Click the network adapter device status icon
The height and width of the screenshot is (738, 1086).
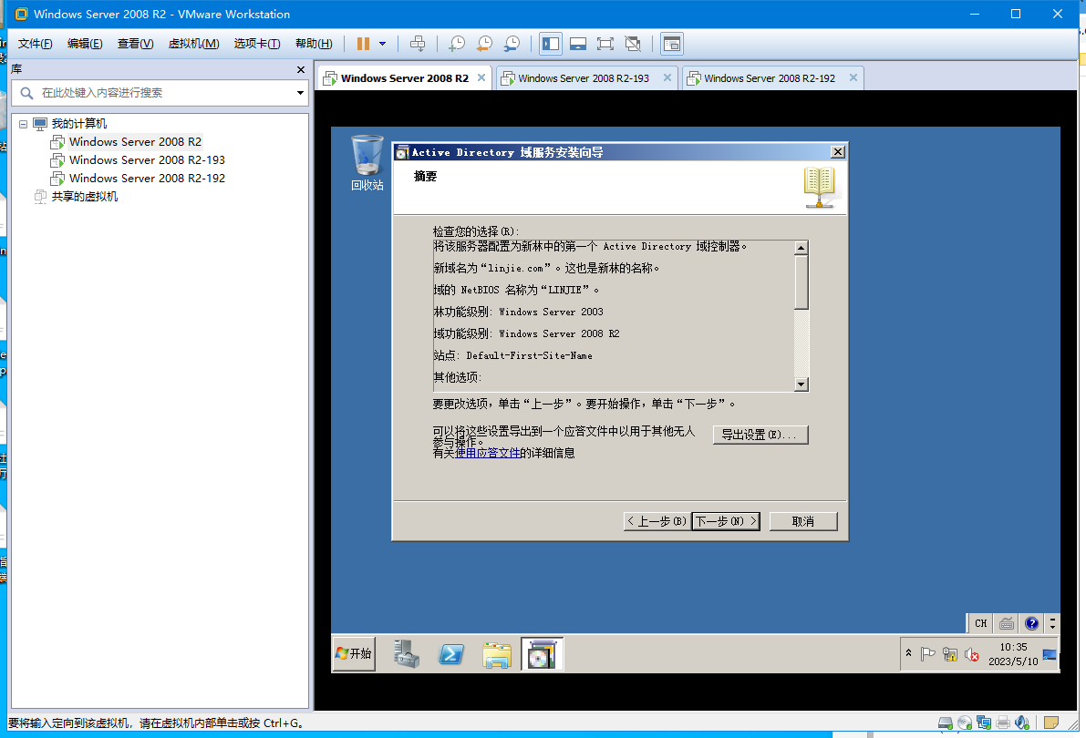[x=984, y=723]
